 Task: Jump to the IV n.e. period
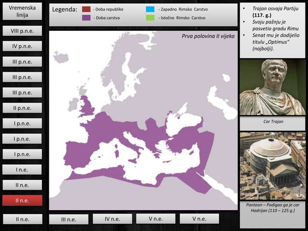pyautogui.click(x=112, y=219)
